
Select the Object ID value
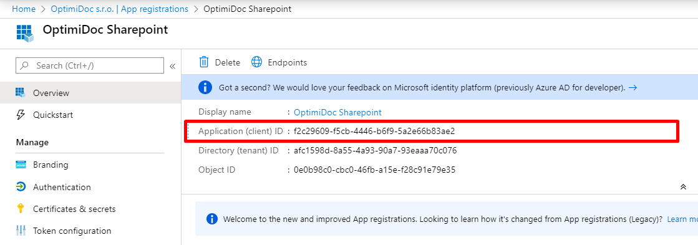pos(374,170)
